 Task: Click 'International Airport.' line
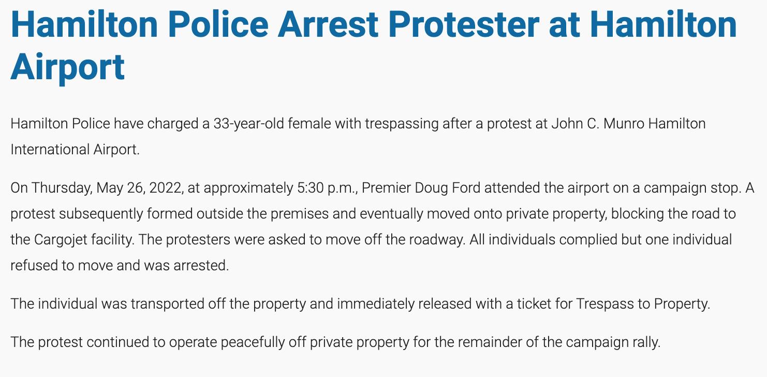coord(76,150)
